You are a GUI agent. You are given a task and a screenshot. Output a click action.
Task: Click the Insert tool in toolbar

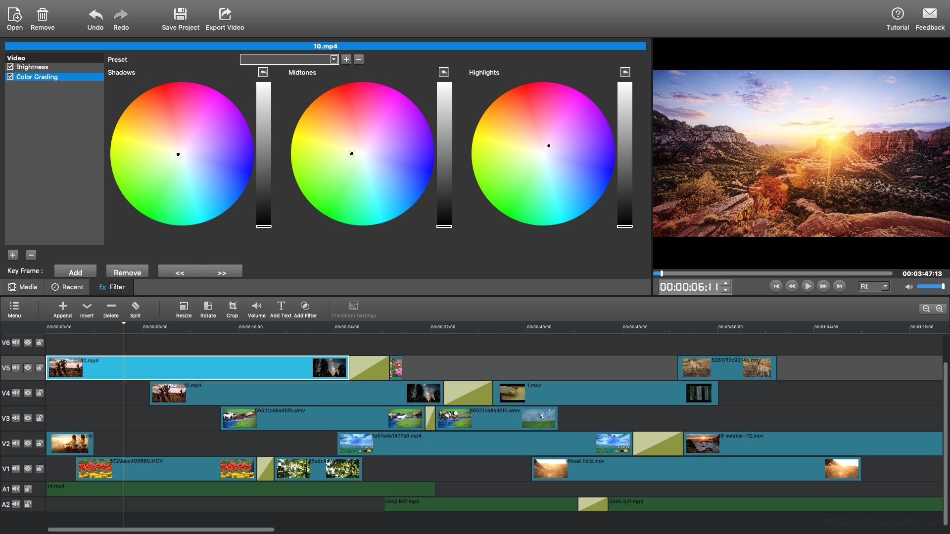(x=86, y=309)
